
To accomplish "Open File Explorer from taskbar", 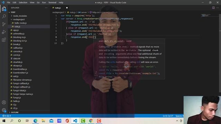I will 43,121.
